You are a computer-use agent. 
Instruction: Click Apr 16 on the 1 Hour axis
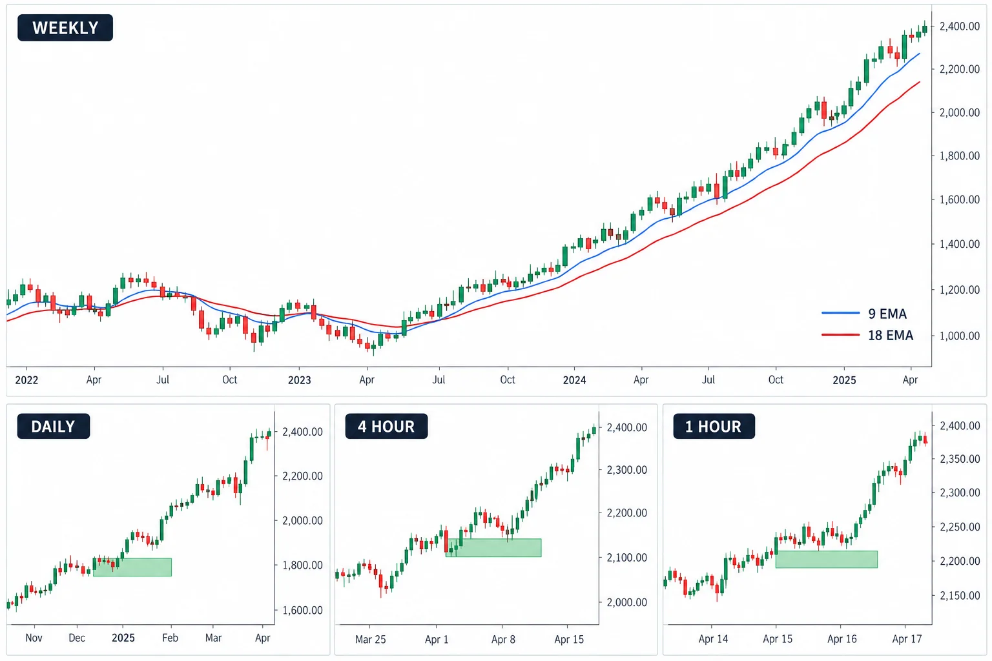point(842,638)
